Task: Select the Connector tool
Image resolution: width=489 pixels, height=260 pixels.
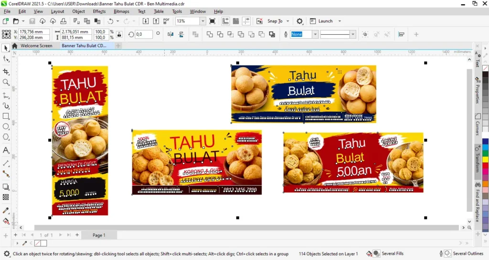Action: click(6, 174)
